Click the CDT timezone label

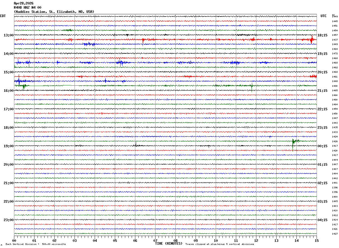[x=3, y=16]
